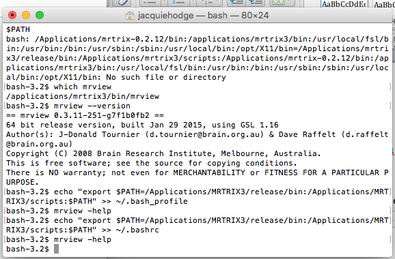Select the first AaBbCcDdEe style thumbnail
395x259 pixels.
[344, 4]
